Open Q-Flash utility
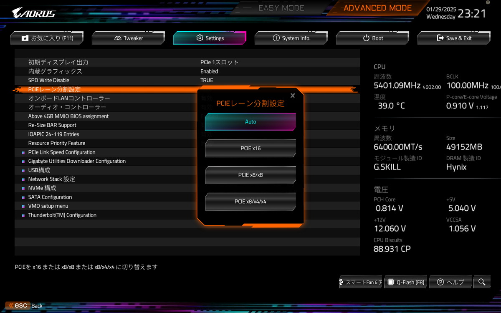Image resolution: width=501 pixels, height=313 pixels. tap(406, 282)
